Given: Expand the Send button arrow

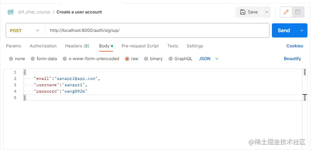Looking at the screenshot, I should [x=302, y=30].
